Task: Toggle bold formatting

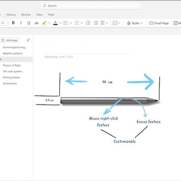Action: [x=13, y=23]
